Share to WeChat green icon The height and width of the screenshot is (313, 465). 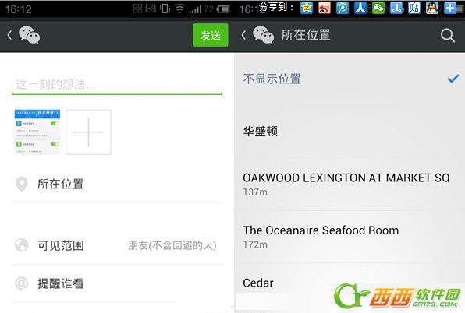[x=378, y=8]
